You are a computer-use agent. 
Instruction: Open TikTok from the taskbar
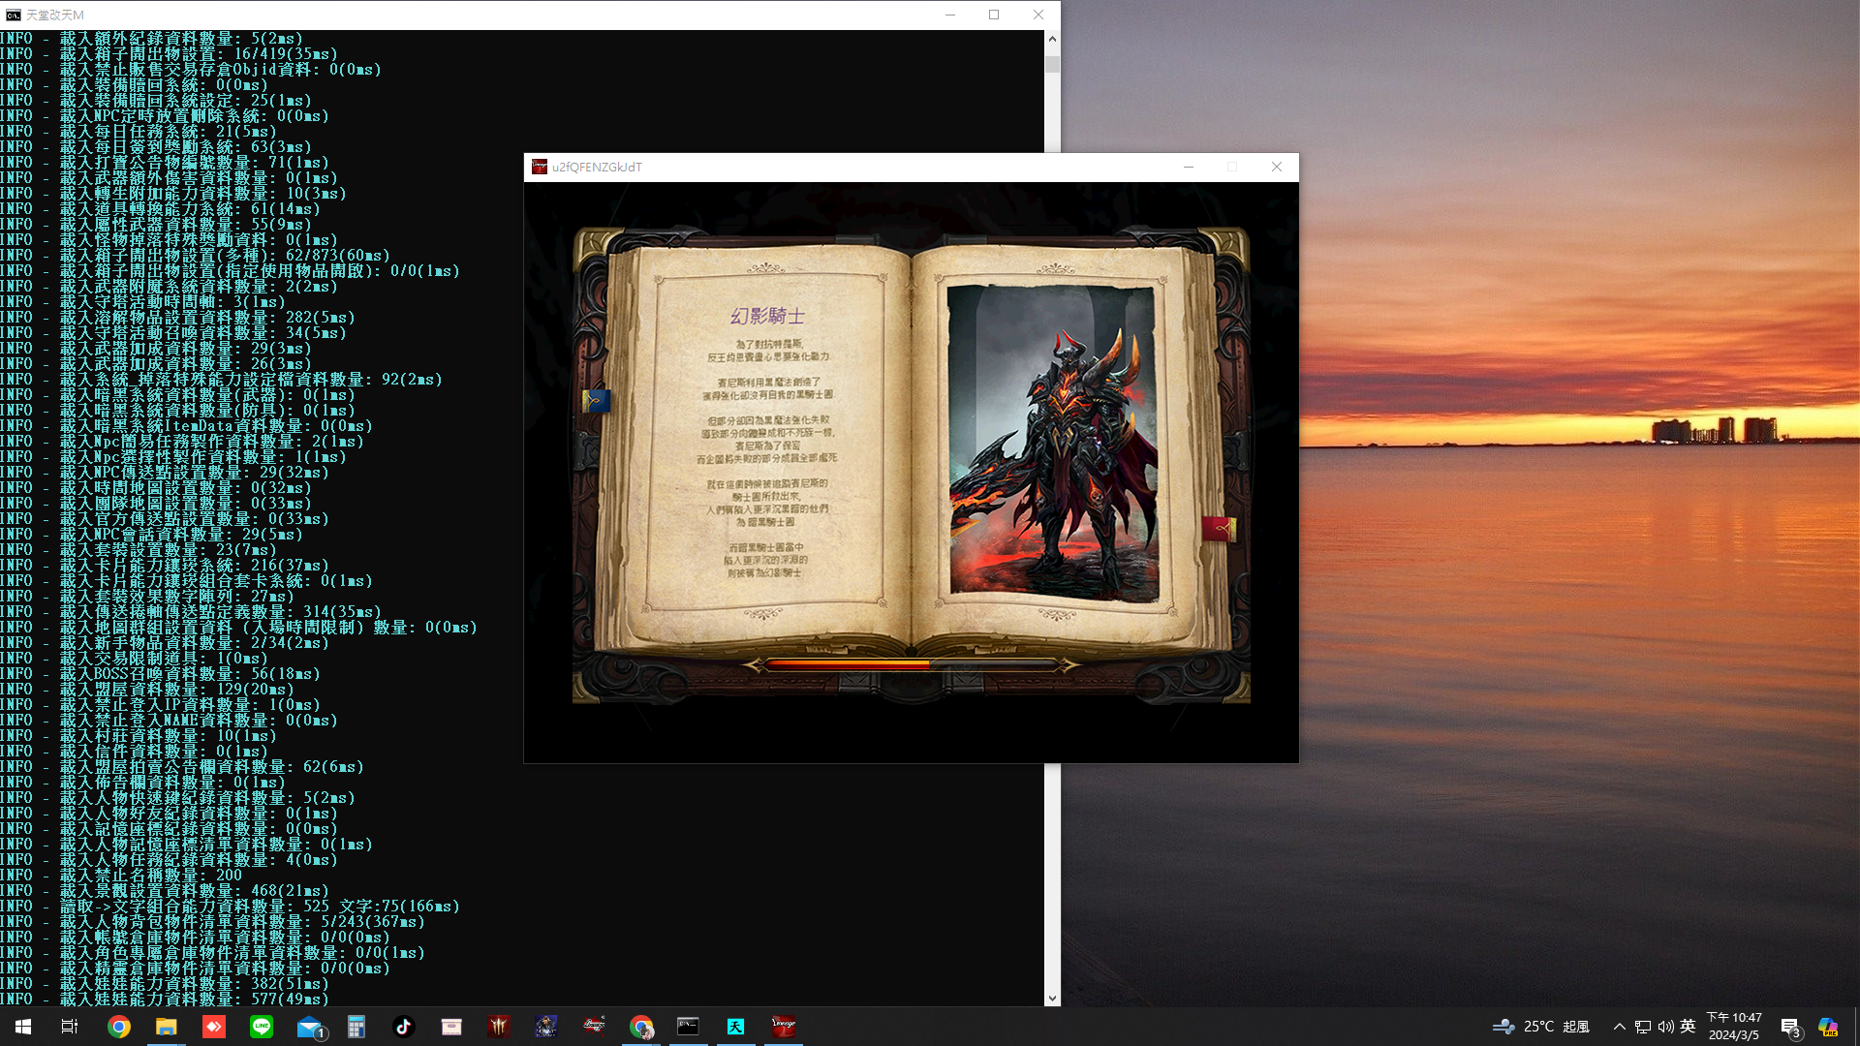click(404, 1027)
